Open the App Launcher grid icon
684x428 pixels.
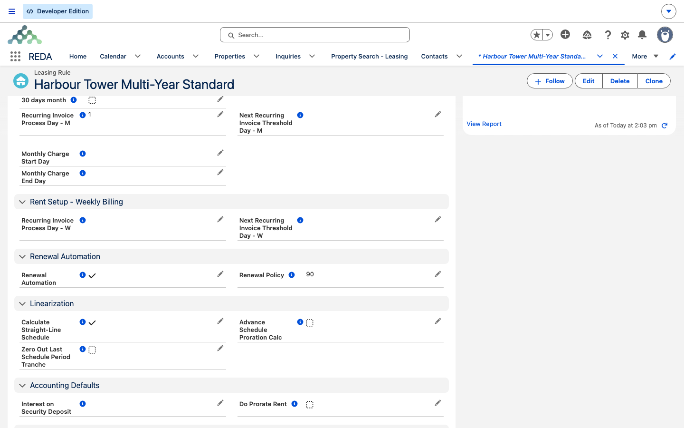(15, 57)
